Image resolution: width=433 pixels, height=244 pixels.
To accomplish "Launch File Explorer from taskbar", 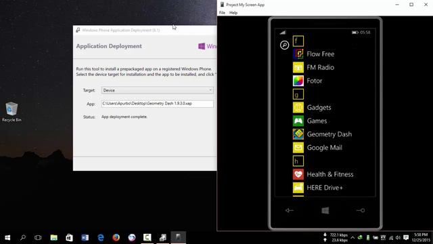I will (x=54, y=237).
